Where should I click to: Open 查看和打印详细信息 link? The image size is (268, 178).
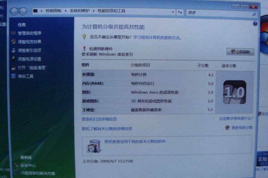click(x=99, y=119)
